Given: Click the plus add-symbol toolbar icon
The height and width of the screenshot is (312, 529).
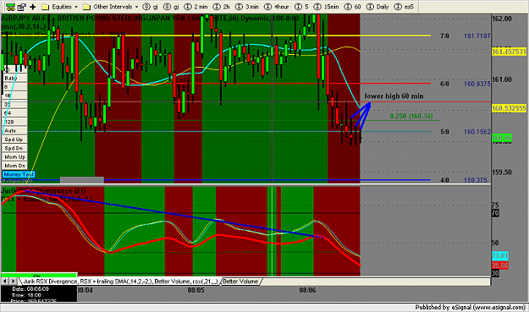Looking at the screenshot, I should [x=33, y=7].
